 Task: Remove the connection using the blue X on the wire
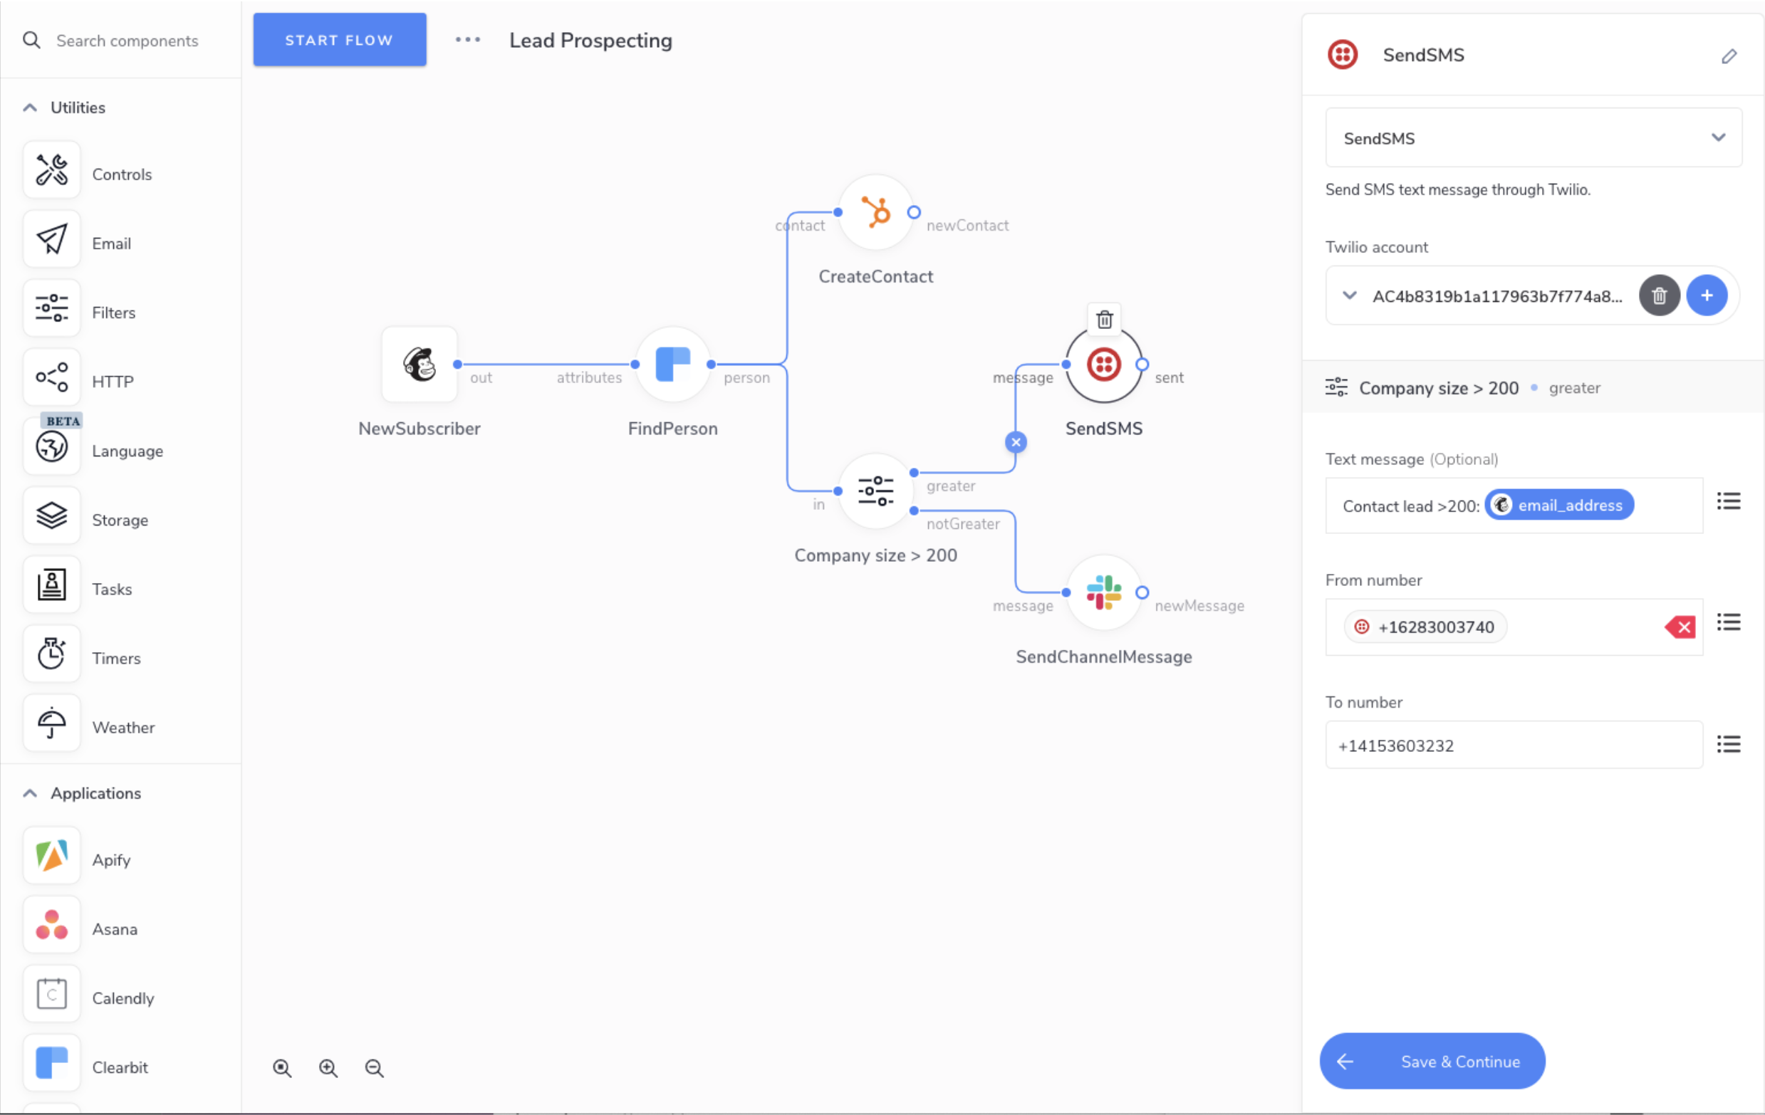(1015, 441)
